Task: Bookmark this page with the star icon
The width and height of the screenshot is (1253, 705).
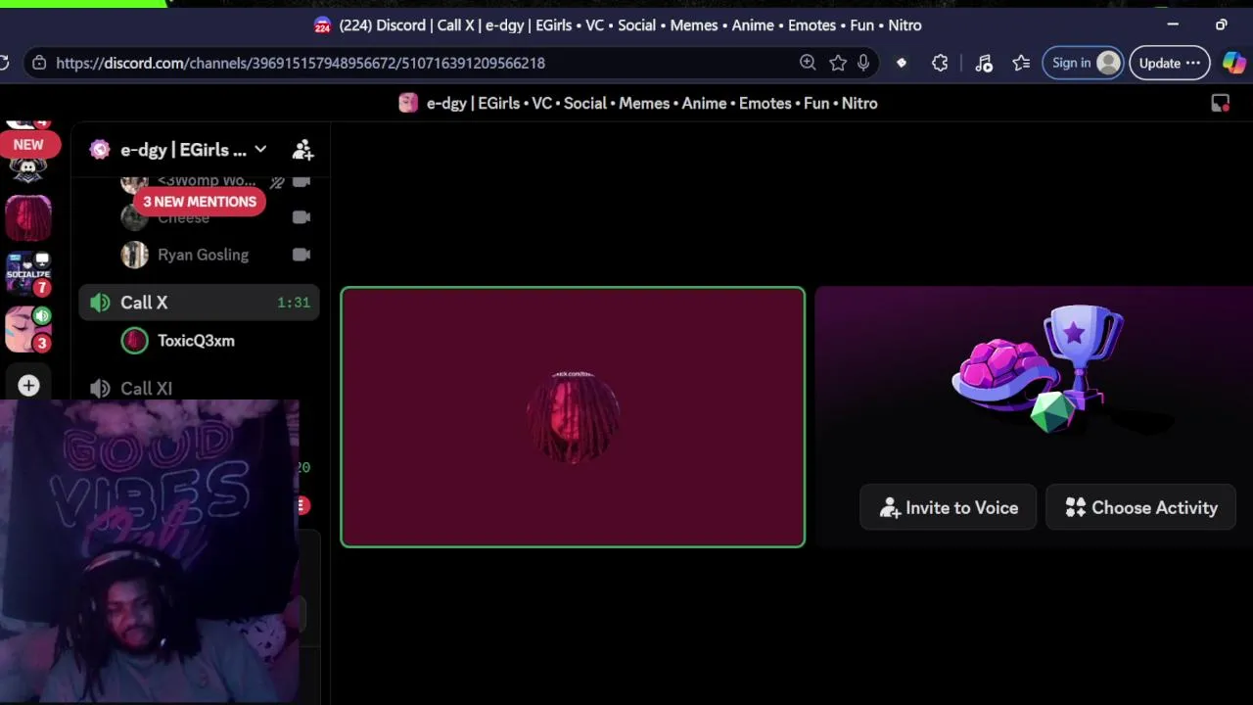Action: (838, 63)
